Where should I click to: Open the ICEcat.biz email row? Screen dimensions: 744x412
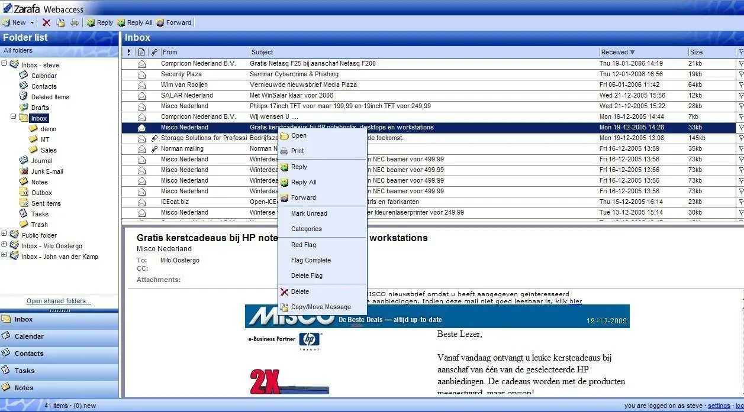point(433,202)
